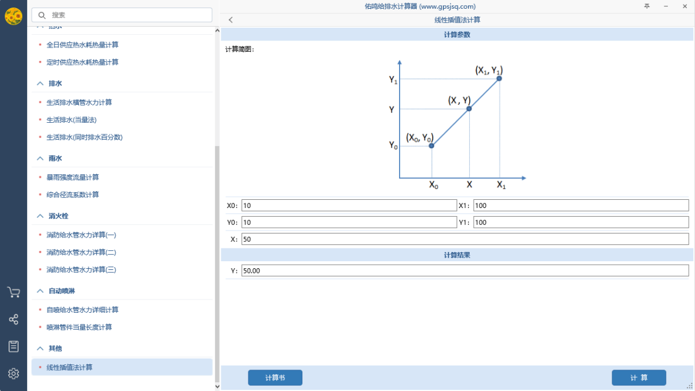Pin the window on top

(x=647, y=6)
